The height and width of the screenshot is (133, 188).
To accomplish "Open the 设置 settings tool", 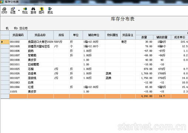I will (13, 10).
